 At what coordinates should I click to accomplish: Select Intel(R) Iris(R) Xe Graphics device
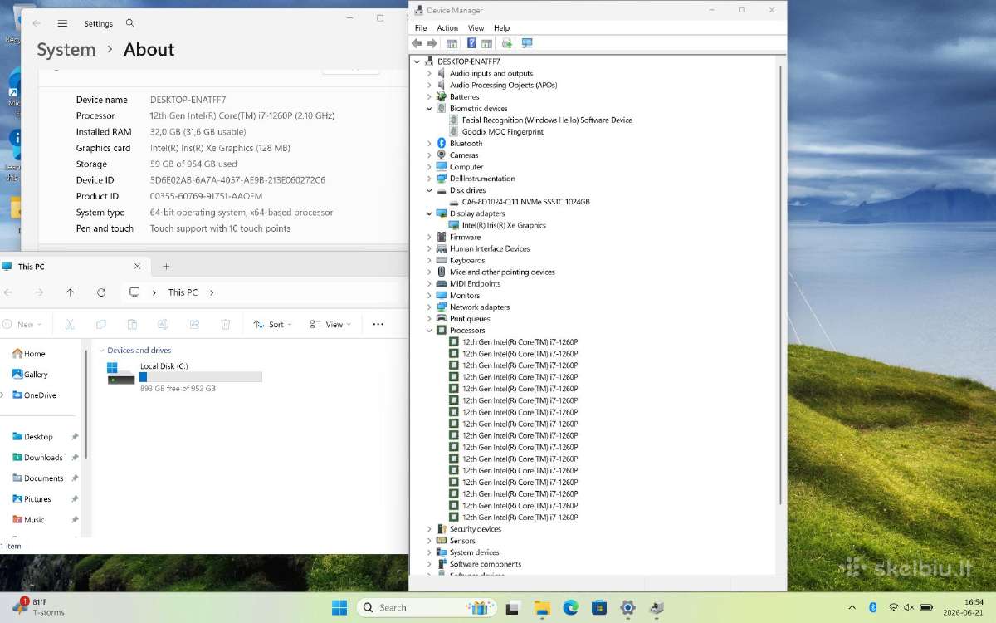coord(504,225)
